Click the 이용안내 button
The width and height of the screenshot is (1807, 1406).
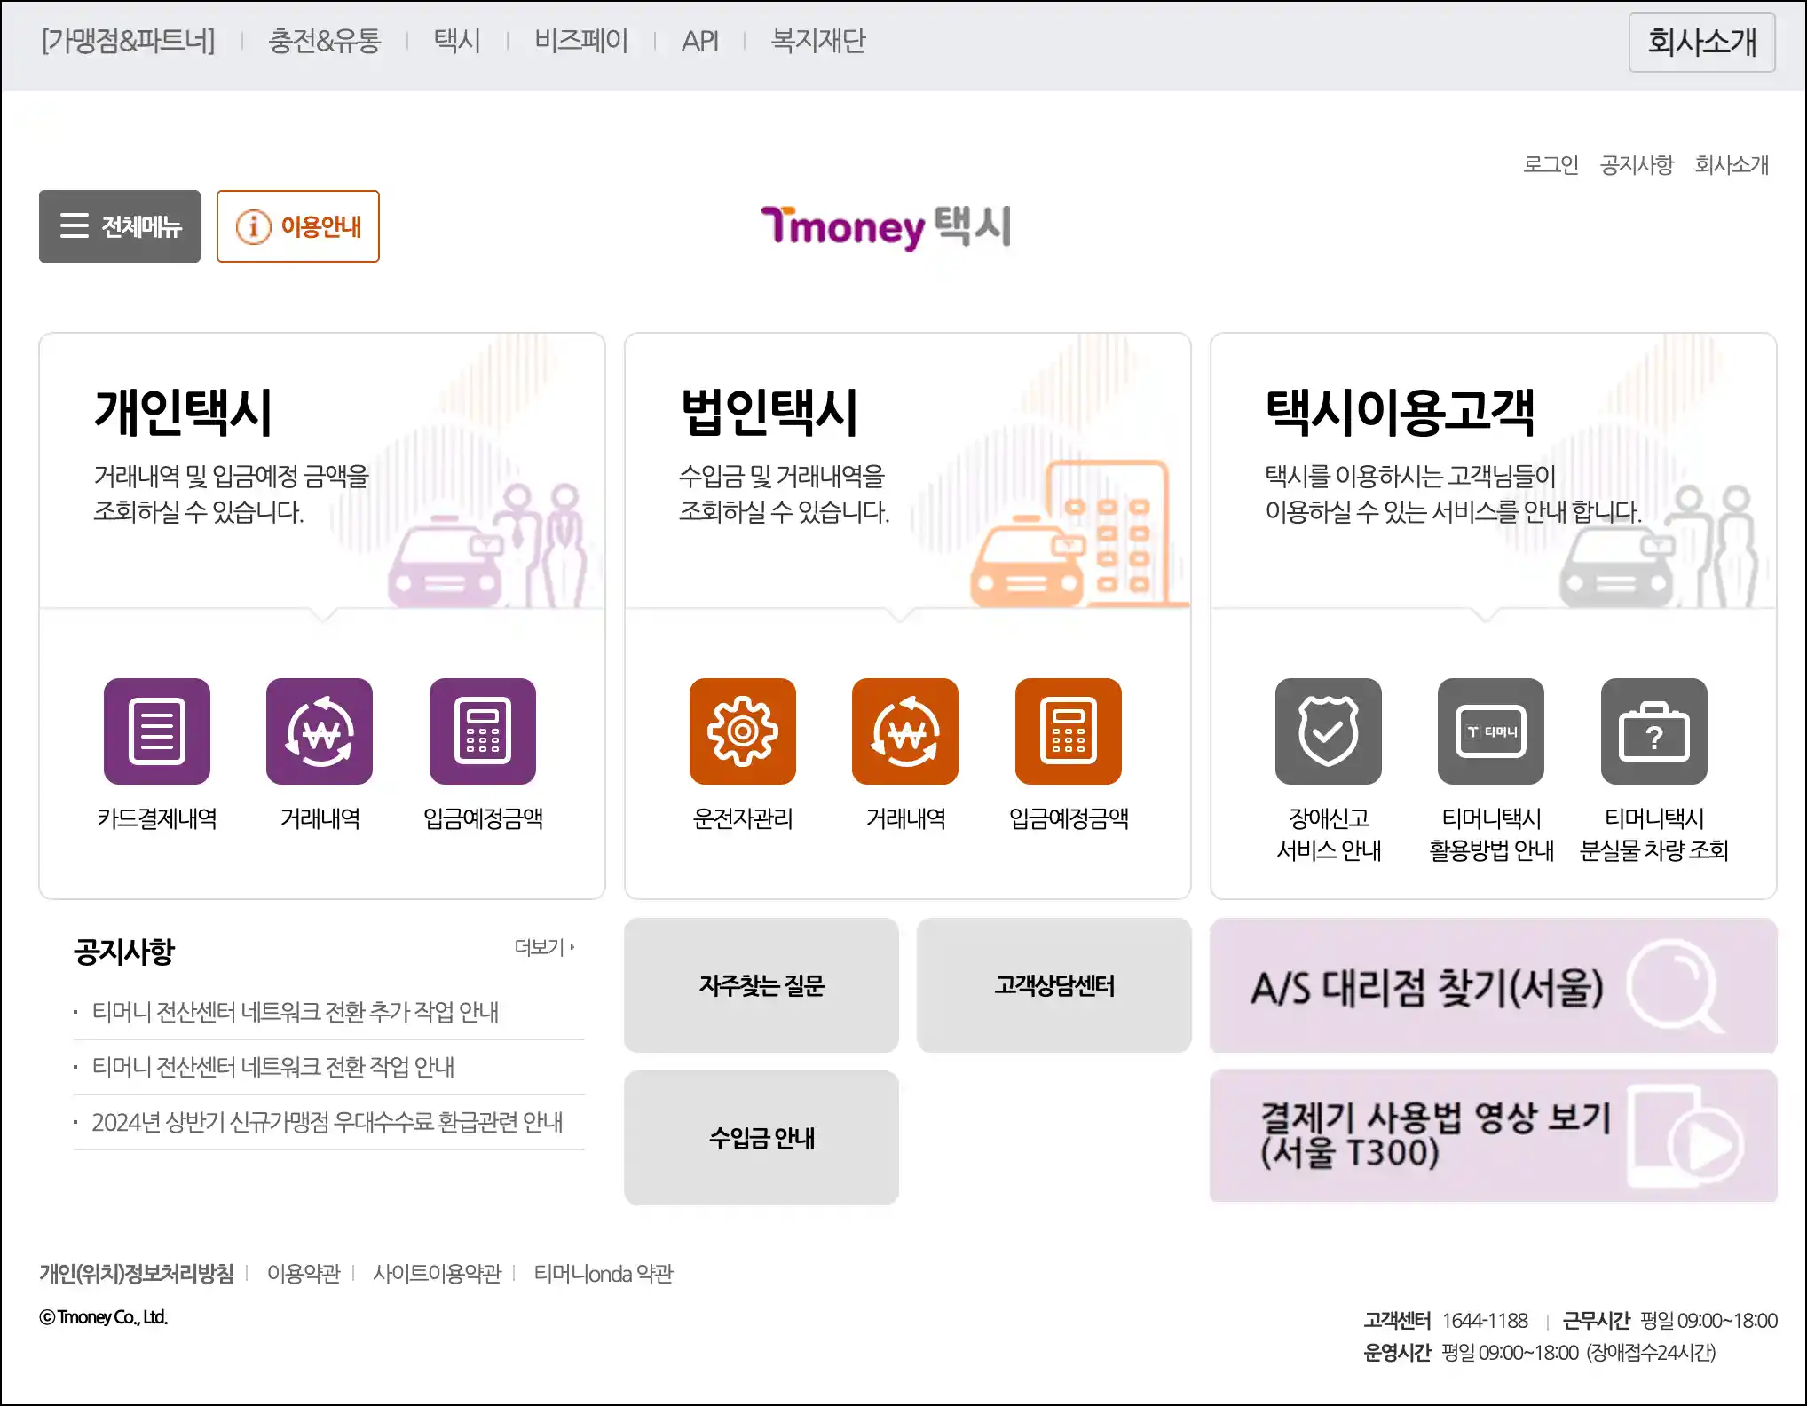click(x=298, y=226)
